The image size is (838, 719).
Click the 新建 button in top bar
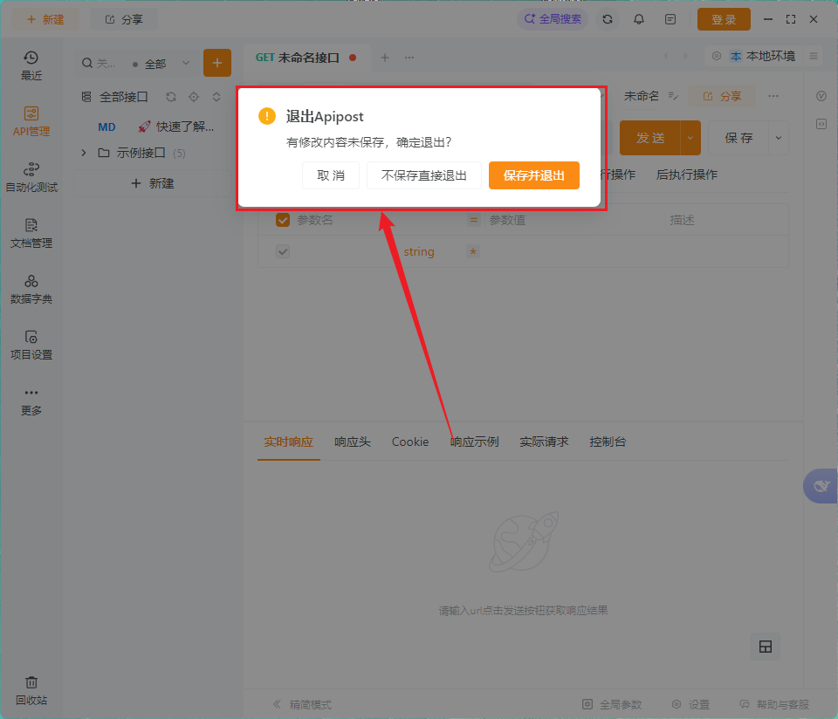[x=45, y=19]
